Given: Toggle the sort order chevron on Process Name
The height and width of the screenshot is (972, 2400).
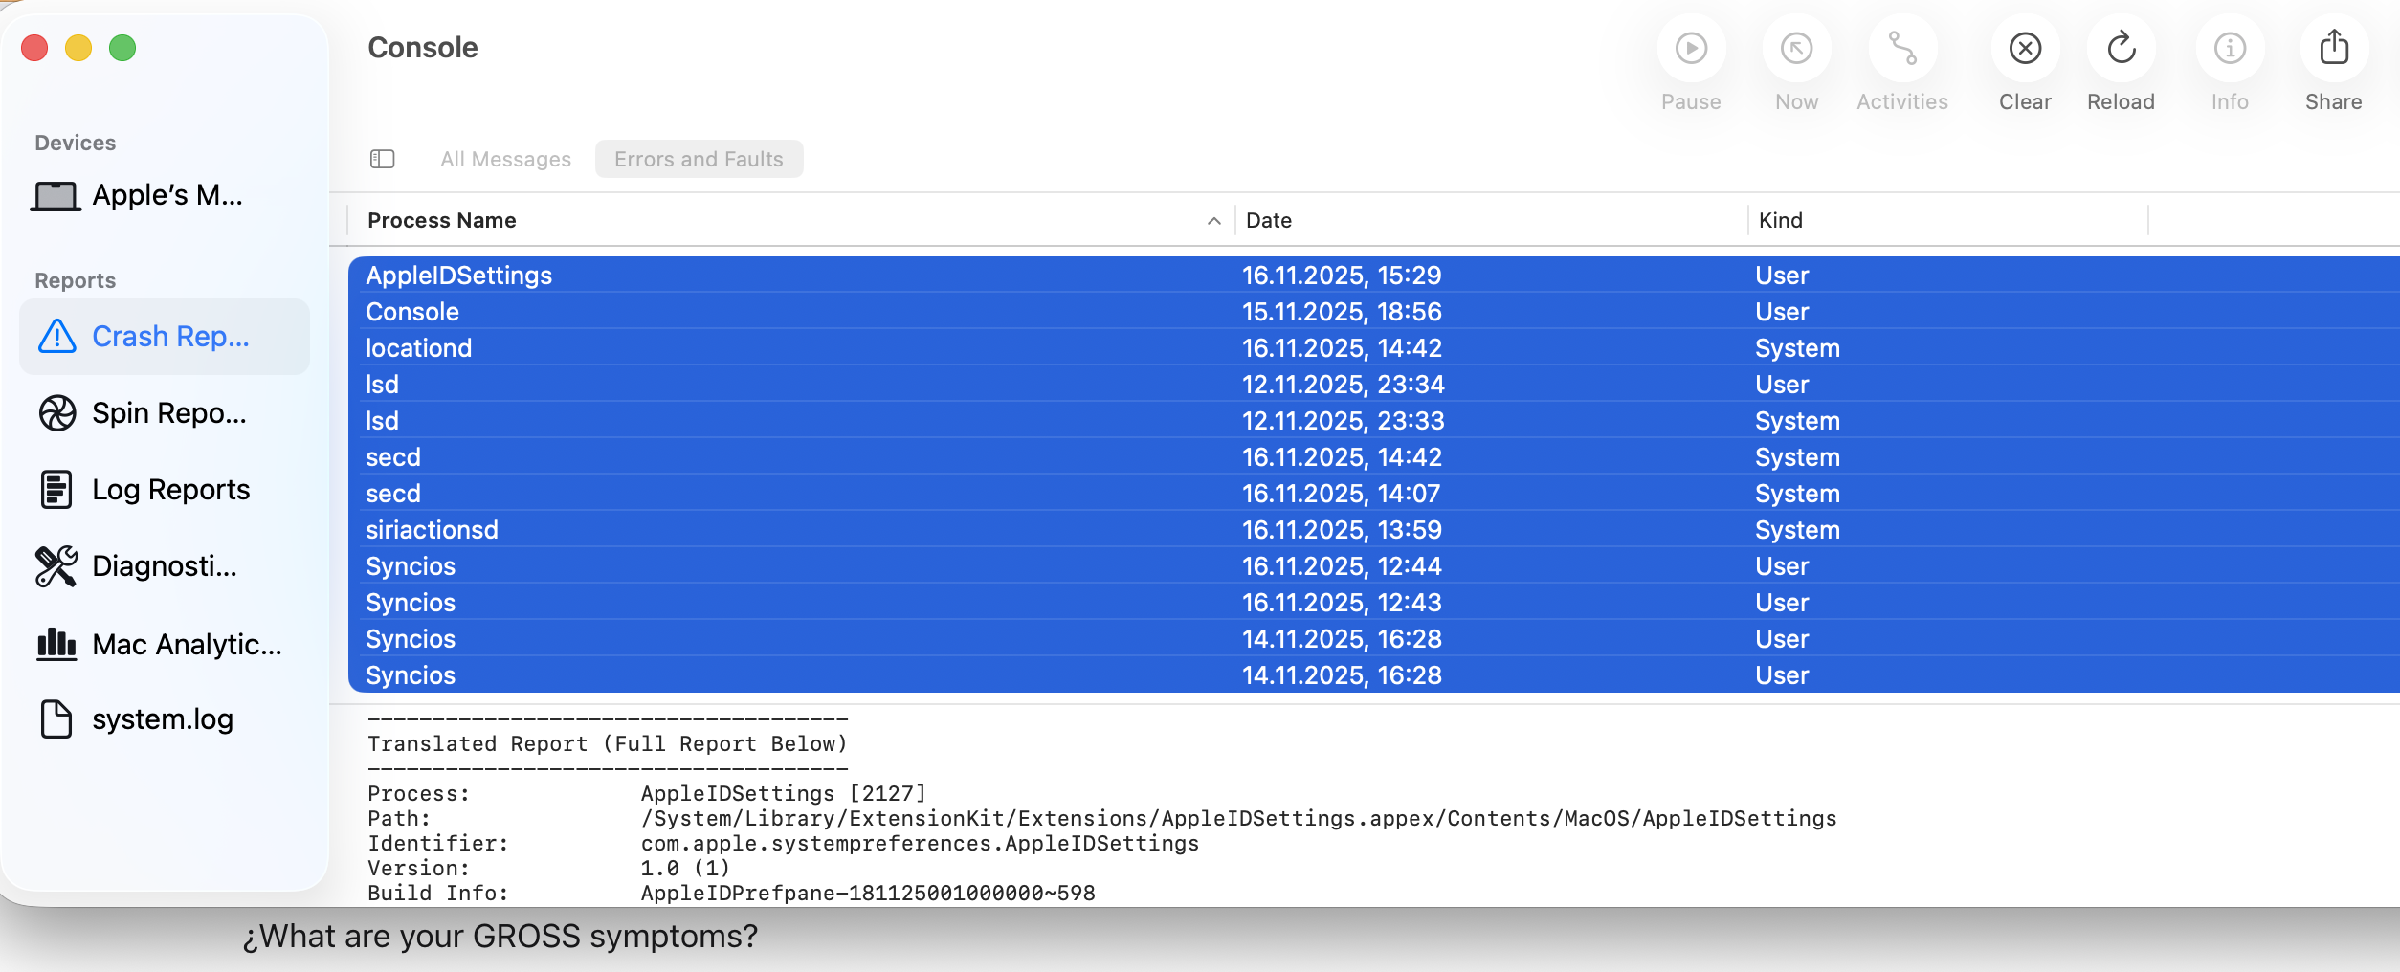Looking at the screenshot, I should (1213, 221).
